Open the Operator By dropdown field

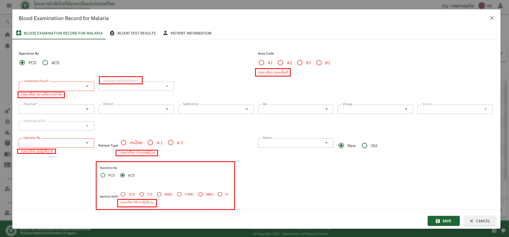coord(87,143)
